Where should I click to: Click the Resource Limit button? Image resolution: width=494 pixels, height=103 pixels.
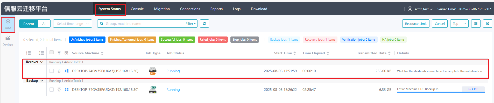click(416, 24)
